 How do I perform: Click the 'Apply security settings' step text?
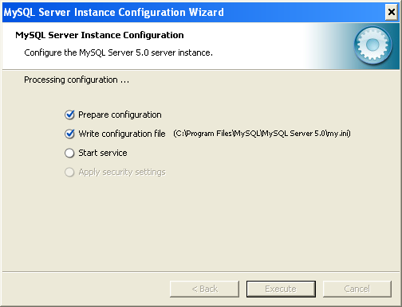tap(122, 172)
